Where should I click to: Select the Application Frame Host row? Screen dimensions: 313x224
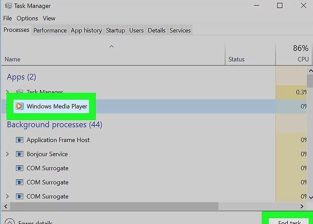(x=154, y=140)
